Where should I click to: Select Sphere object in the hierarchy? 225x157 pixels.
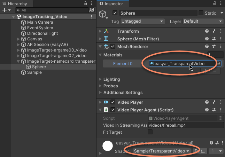pos(38,67)
